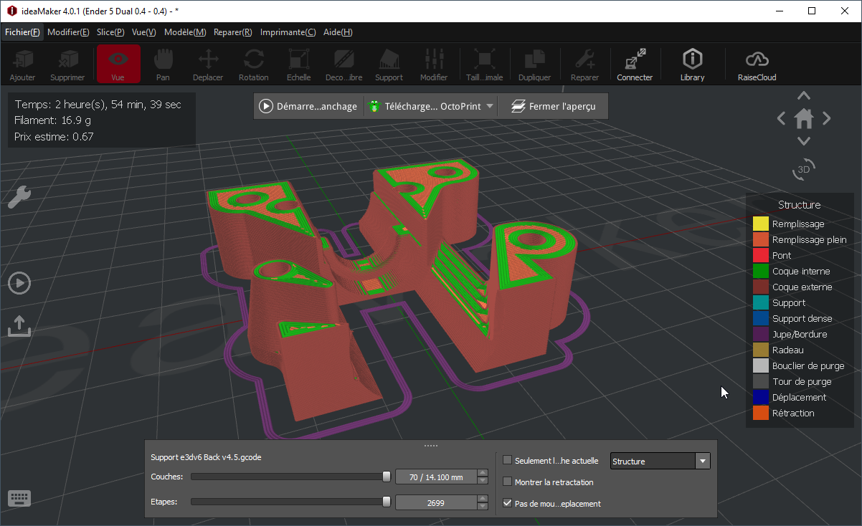This screenshot has width=862, height=526.
Task: Click the Démarrer button in preview bar
Action: 308,106
